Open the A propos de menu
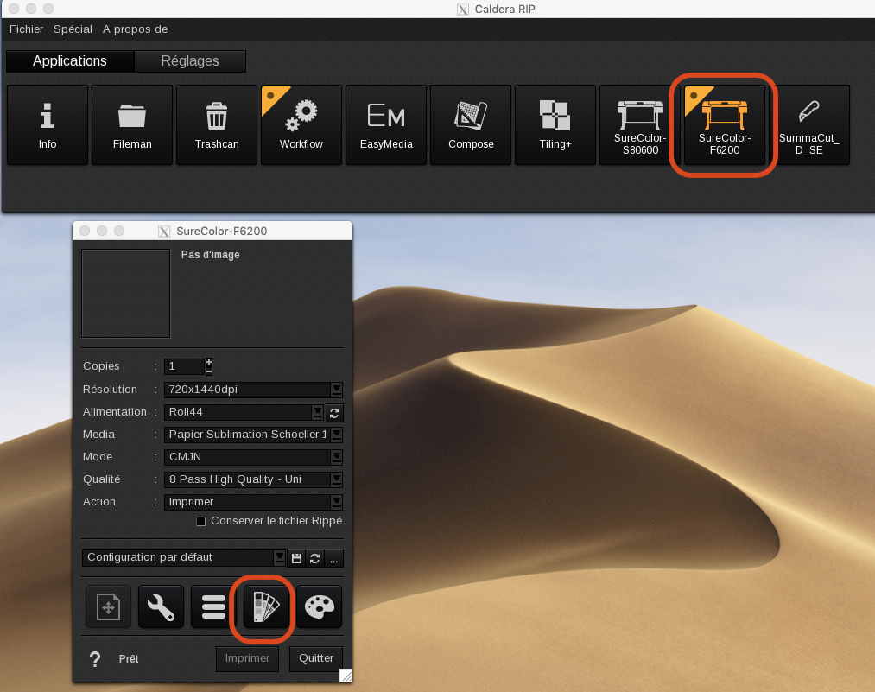This screenshot has width=875, height=692. (x=135, y=29)
